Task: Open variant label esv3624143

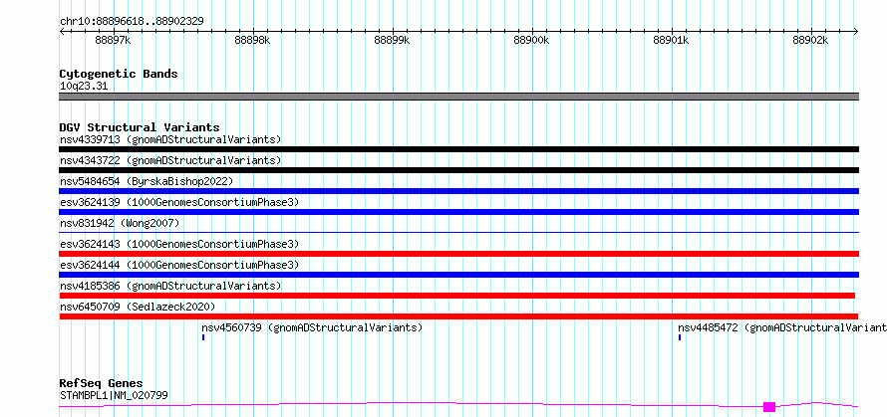Action: 179,244
